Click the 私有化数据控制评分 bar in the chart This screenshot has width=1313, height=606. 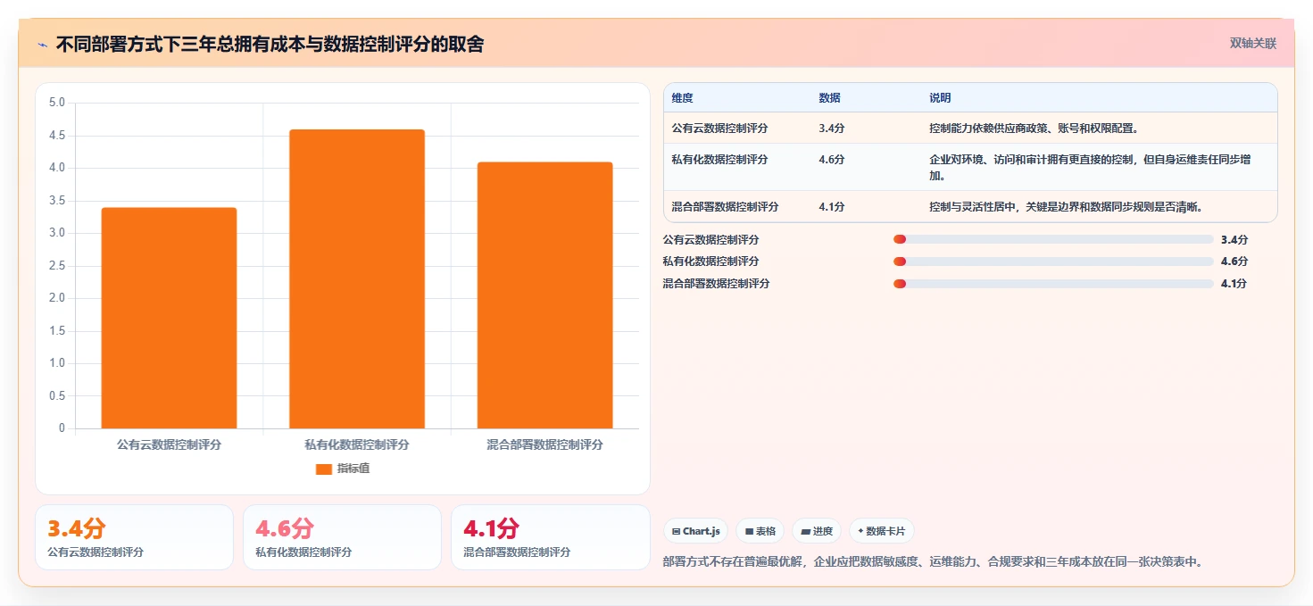point(357,278)
